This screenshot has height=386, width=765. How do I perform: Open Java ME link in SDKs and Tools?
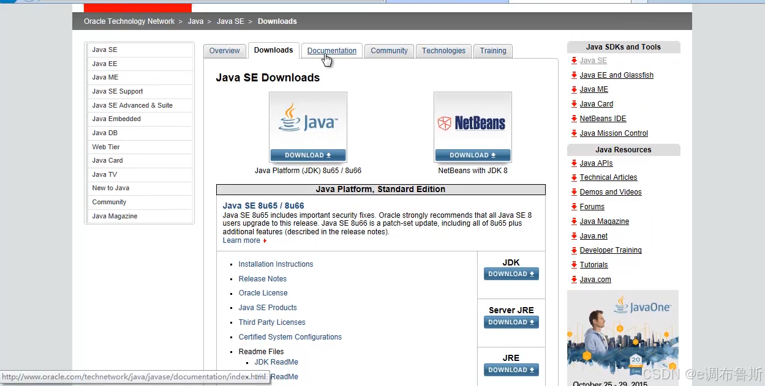pos(594,89)
